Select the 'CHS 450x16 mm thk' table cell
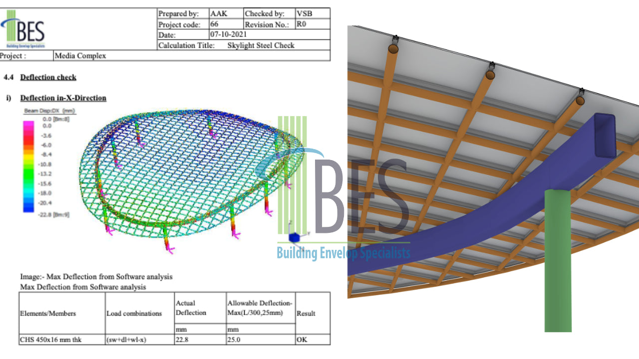 coord(50,340)
